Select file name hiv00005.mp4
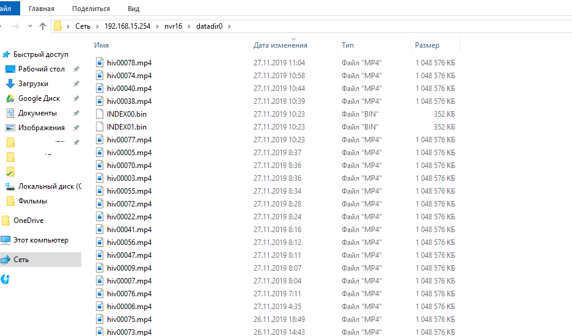The width and height of the screenshot is (572, 336). [129, 153]
